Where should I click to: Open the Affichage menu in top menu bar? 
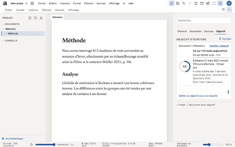pyautogui.click(x=114, y=3)
